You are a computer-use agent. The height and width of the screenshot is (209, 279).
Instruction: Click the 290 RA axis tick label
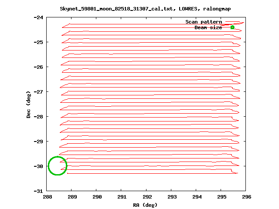[x=97, y=197]
